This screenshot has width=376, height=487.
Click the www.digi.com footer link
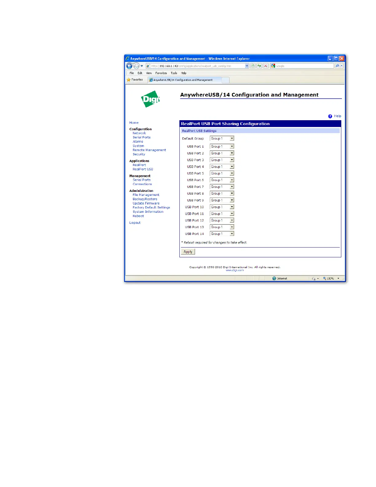coord(235,270)
